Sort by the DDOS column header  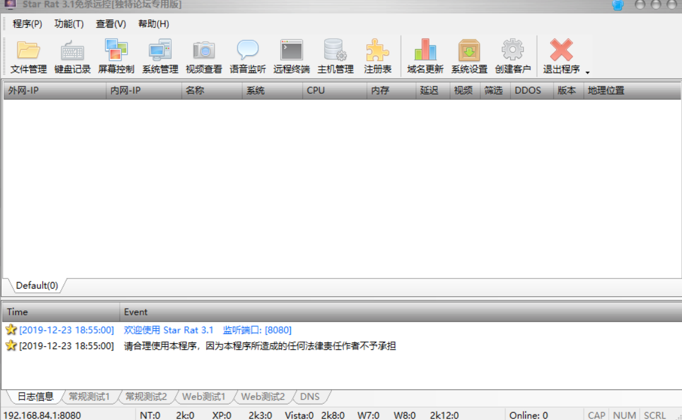(532, 91)
